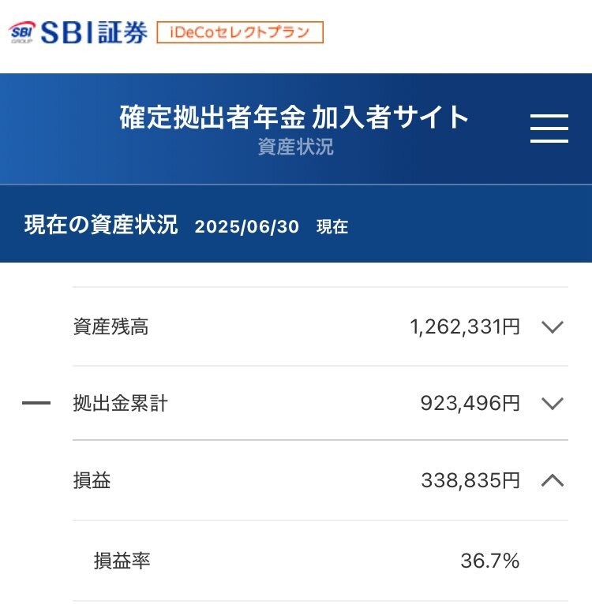Select the 拠出金累計 row label
Viewport: 592px width, 604px height.
[x=120, y=403]
